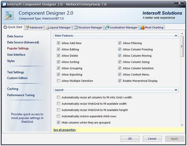Image resolution: width=187 pixels, height=146 pixels.
Task: Click the Cancel button
Action: [152, 138]
